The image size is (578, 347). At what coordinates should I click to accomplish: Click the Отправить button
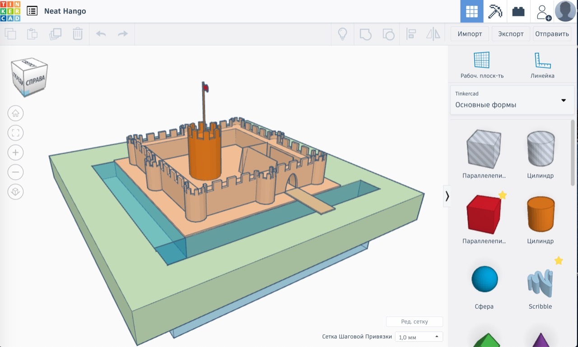[x=552, y=34]
